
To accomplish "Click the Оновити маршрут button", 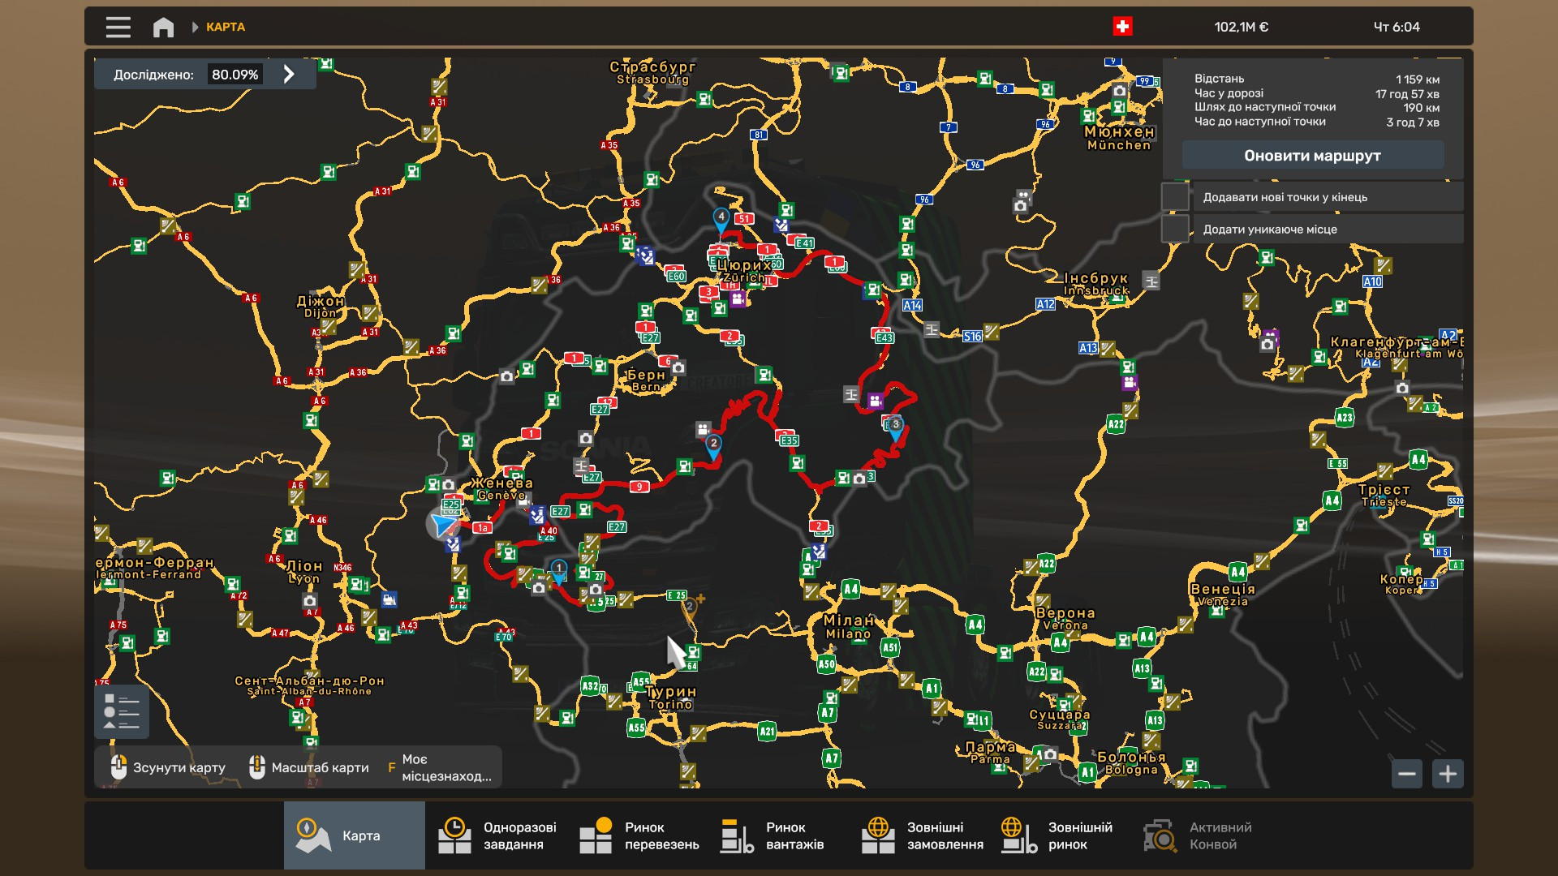I will (x=1312, y=155).
